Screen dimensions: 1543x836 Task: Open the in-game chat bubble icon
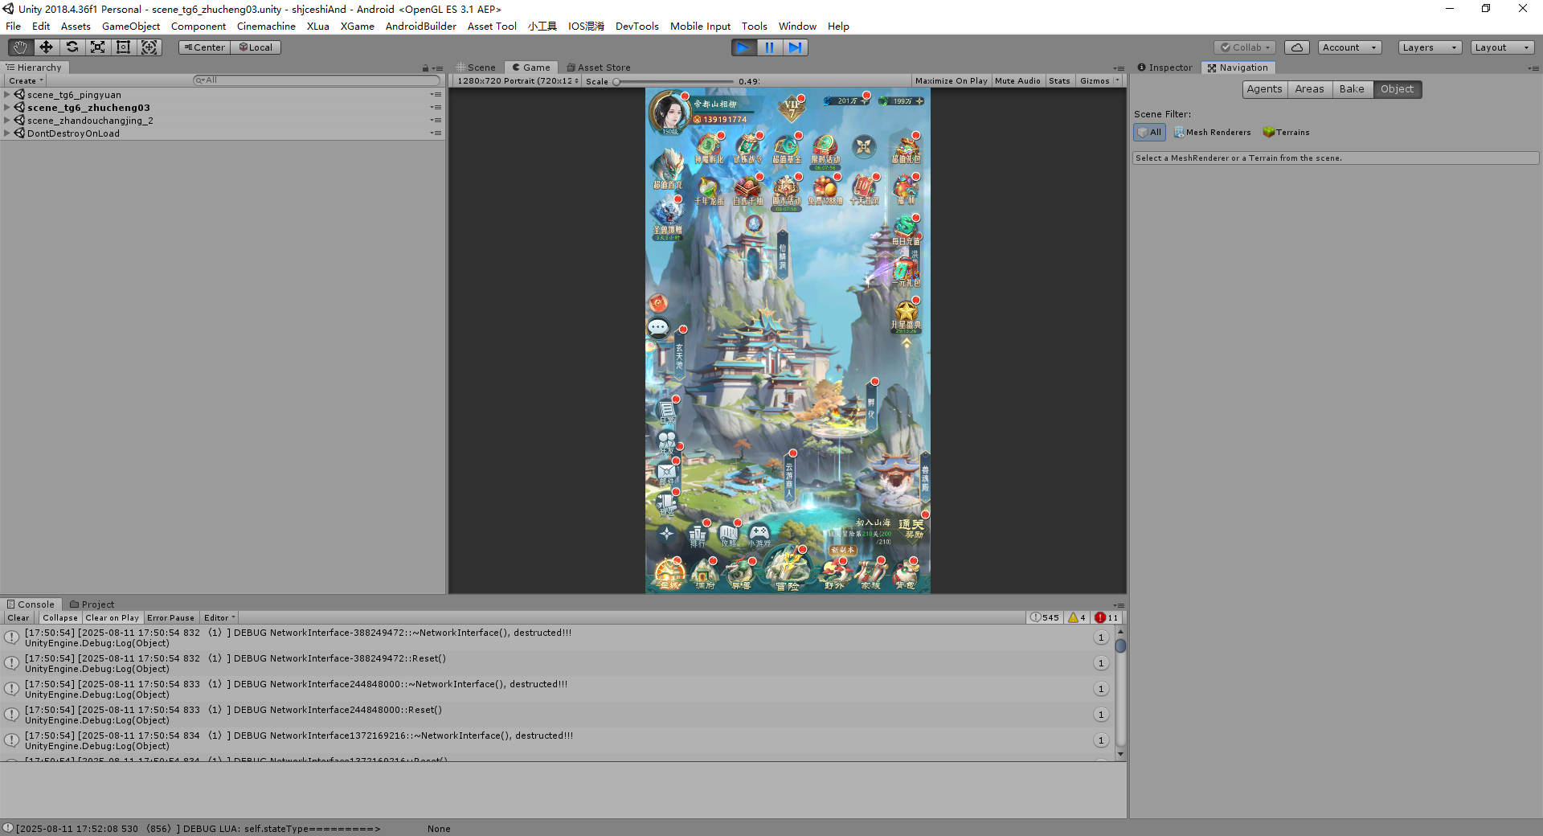pos(658,327)
